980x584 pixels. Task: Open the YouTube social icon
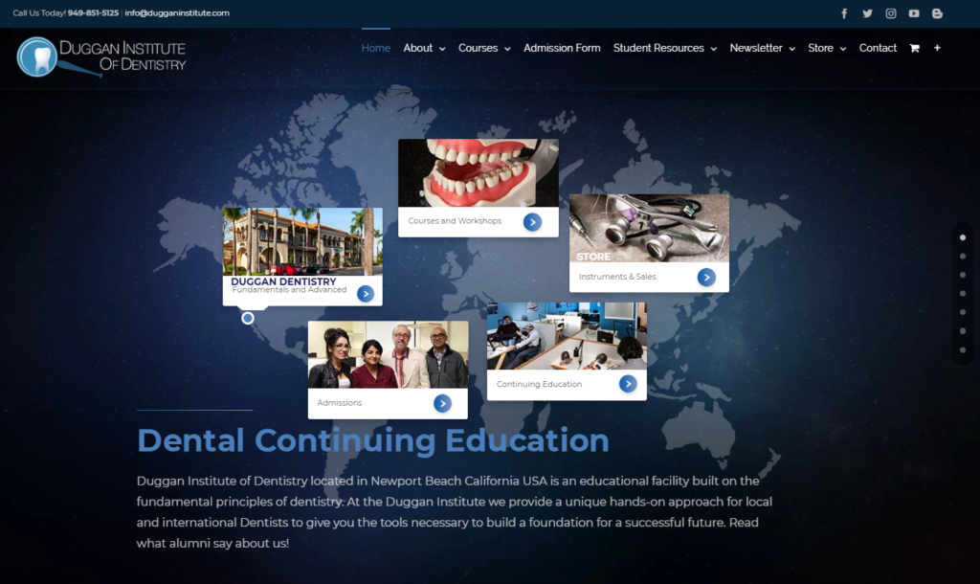pos(914,13)
